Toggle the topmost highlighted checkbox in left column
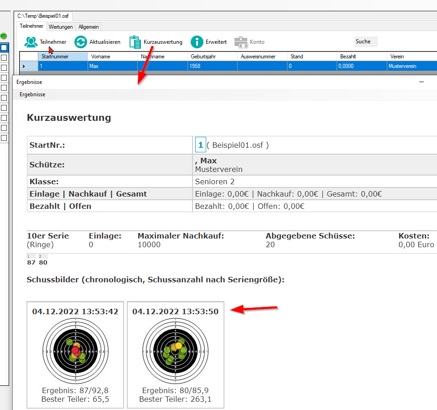The width and height of the screenshot is (437, 410). [x=4, y=47]
